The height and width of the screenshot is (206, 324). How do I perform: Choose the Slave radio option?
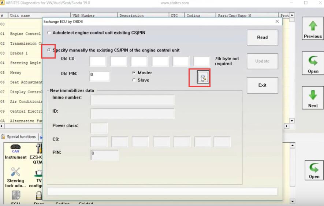134,80
